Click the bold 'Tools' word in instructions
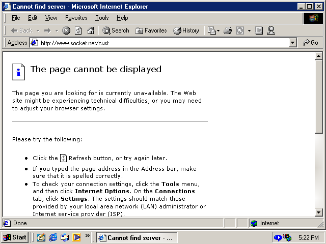Screen dimensions: 326x244 (x=170, y=184)
